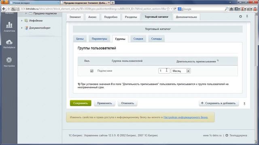The image size is (259, 145).
Task: Click the Техподдержка footer link
Action: 238,135
